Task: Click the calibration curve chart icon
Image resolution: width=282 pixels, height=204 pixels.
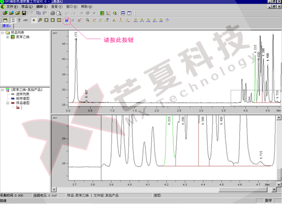Action: 108,13
